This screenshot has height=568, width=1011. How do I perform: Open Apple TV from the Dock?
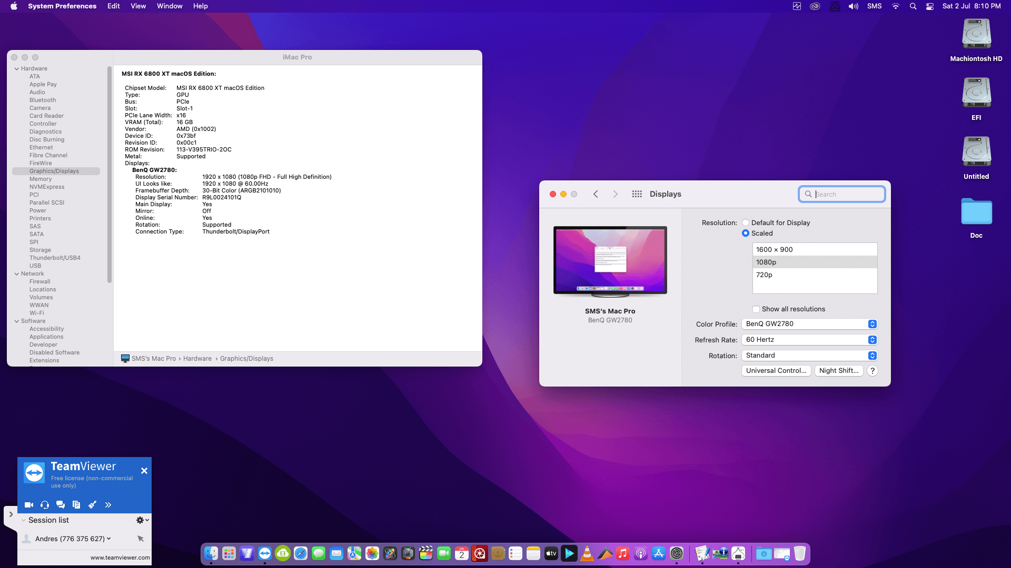point(551,553)
